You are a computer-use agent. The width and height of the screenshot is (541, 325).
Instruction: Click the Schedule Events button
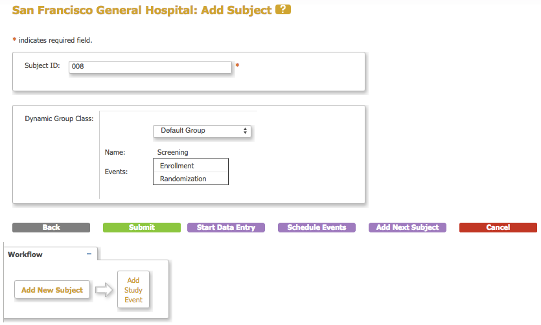[317, 227]
